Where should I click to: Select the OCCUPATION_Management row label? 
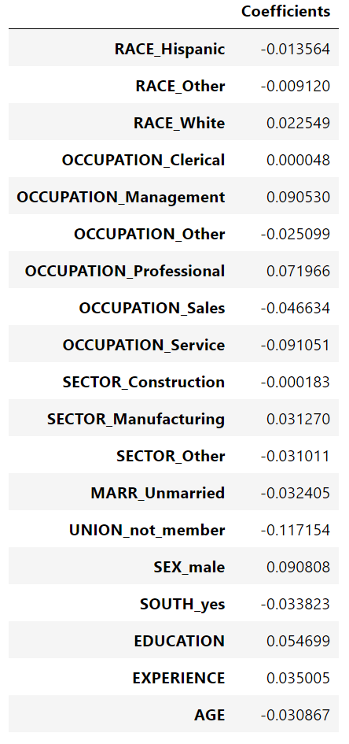121,197
